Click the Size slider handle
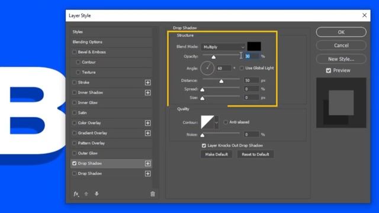Screen dimensions: 379x213 coord(203,99)
